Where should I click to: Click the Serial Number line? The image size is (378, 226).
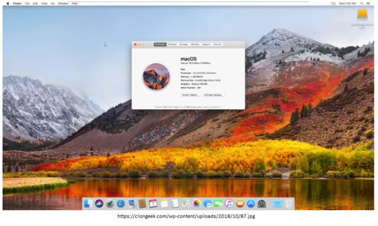[x=190, y=88]
